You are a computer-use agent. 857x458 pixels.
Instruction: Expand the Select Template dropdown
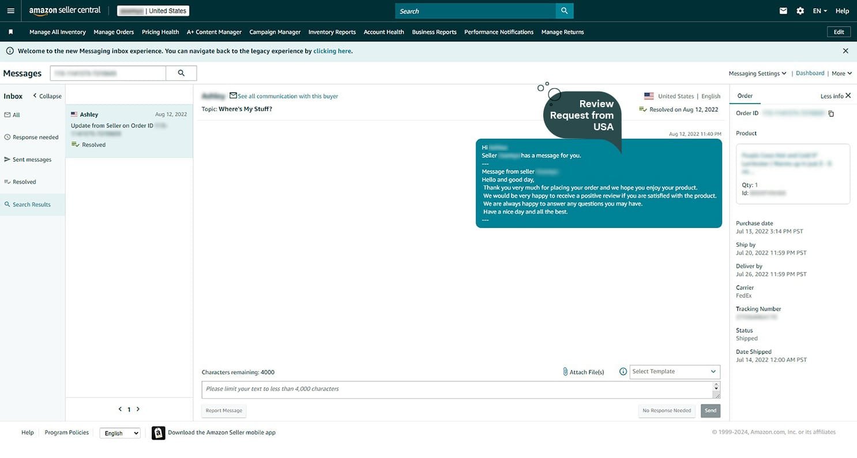pos(674,372)
